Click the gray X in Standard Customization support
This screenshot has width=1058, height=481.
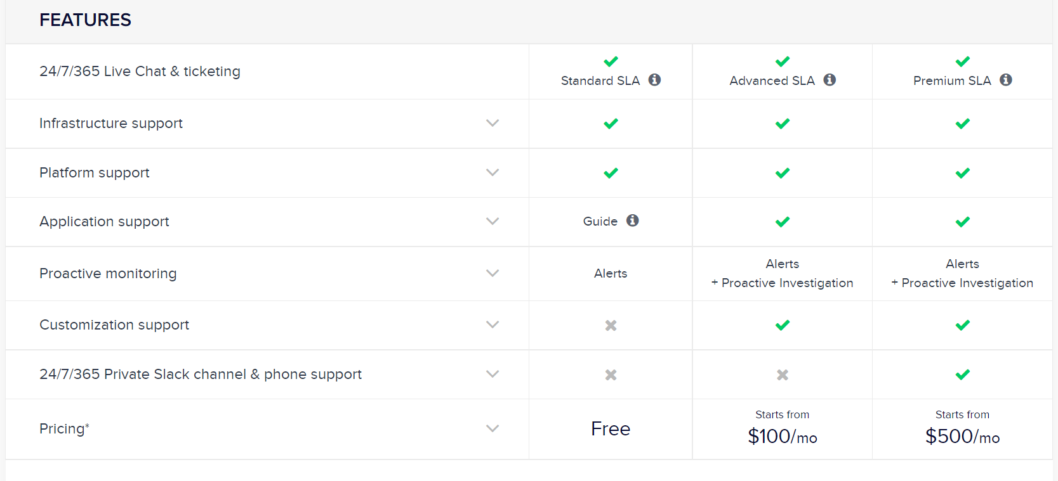coord(611,325)
